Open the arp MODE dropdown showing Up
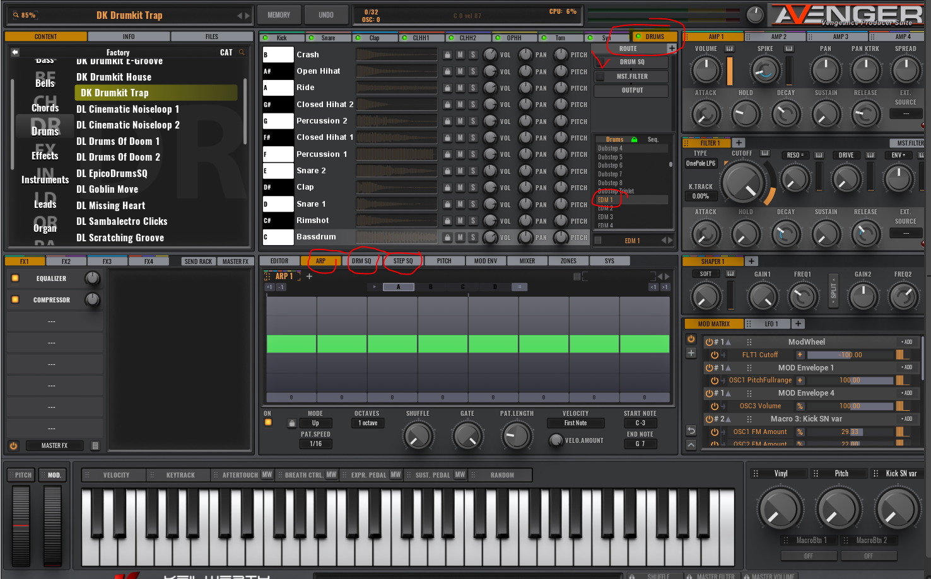 pyautogui.click(x=315, y=423)
